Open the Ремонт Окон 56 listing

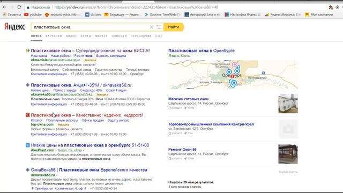[x=182, y=150]
